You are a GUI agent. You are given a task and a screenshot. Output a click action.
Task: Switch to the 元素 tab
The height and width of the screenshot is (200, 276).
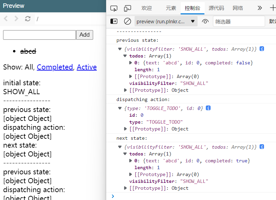click(171, 8)
